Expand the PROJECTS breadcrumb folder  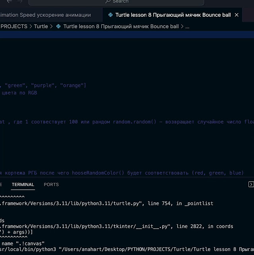pyautogui.click(x=14, y=27)
